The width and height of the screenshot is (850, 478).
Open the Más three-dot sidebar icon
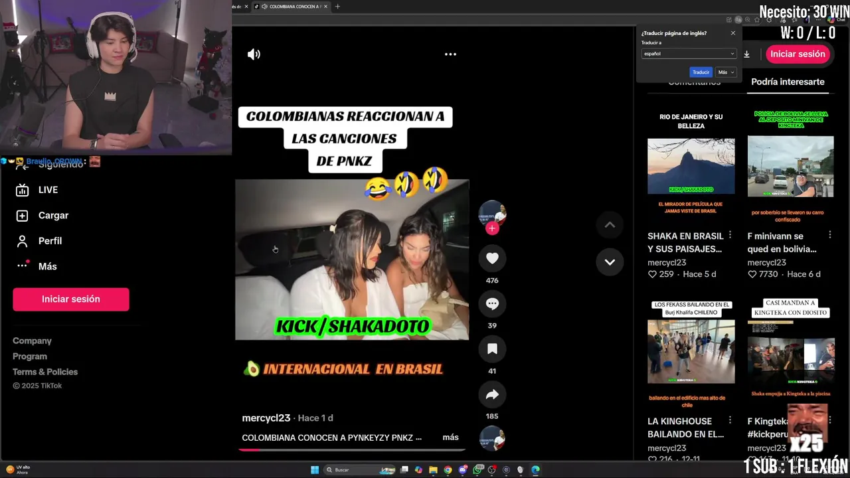pos(22,266)
